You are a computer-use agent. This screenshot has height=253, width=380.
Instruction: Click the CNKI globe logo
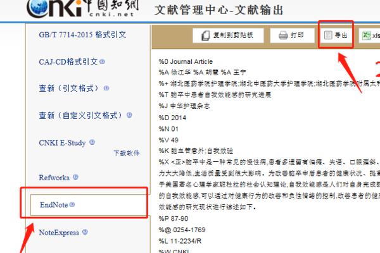click(39, 7)
